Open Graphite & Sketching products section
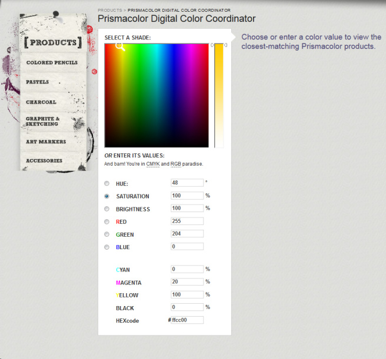The height and width of the screenshot is (359, 386). [x=42, y=121]
